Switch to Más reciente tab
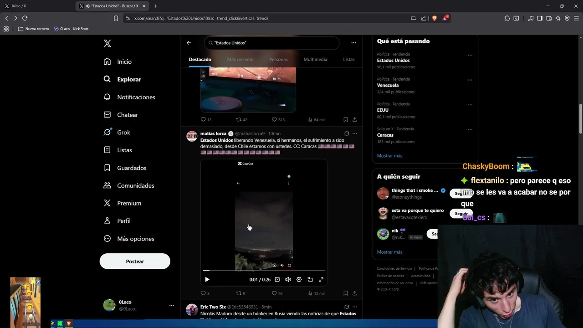The height and width of the screenshot is (328, 583). (x=240, y=60)
